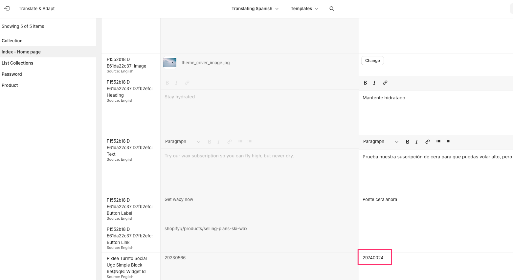Click disabled bulleted list icon in English Text source
The image size is (513, 280).
click(x=240, y=142)
